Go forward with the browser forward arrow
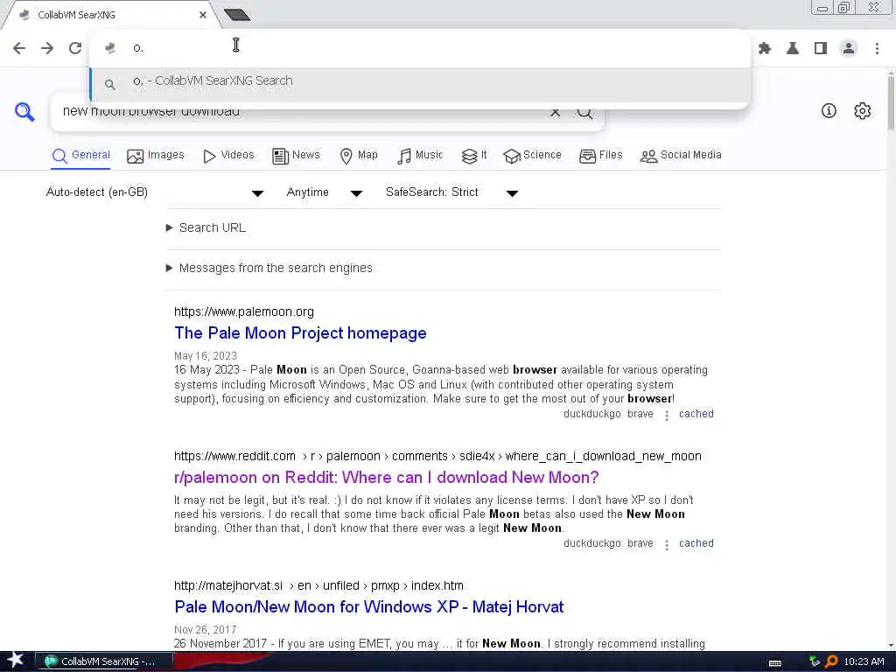 pyautogui.click(x=47, y=48)
